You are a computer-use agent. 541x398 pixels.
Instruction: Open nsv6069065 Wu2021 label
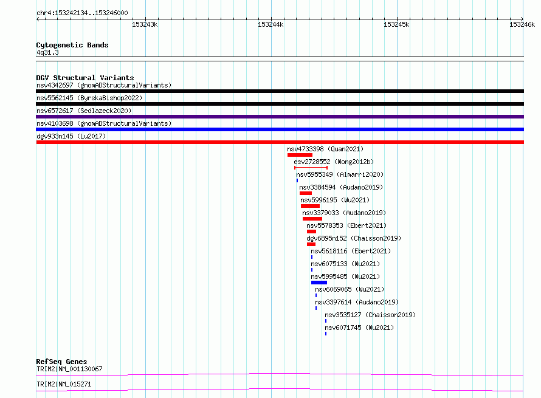(x=350, y=289)
